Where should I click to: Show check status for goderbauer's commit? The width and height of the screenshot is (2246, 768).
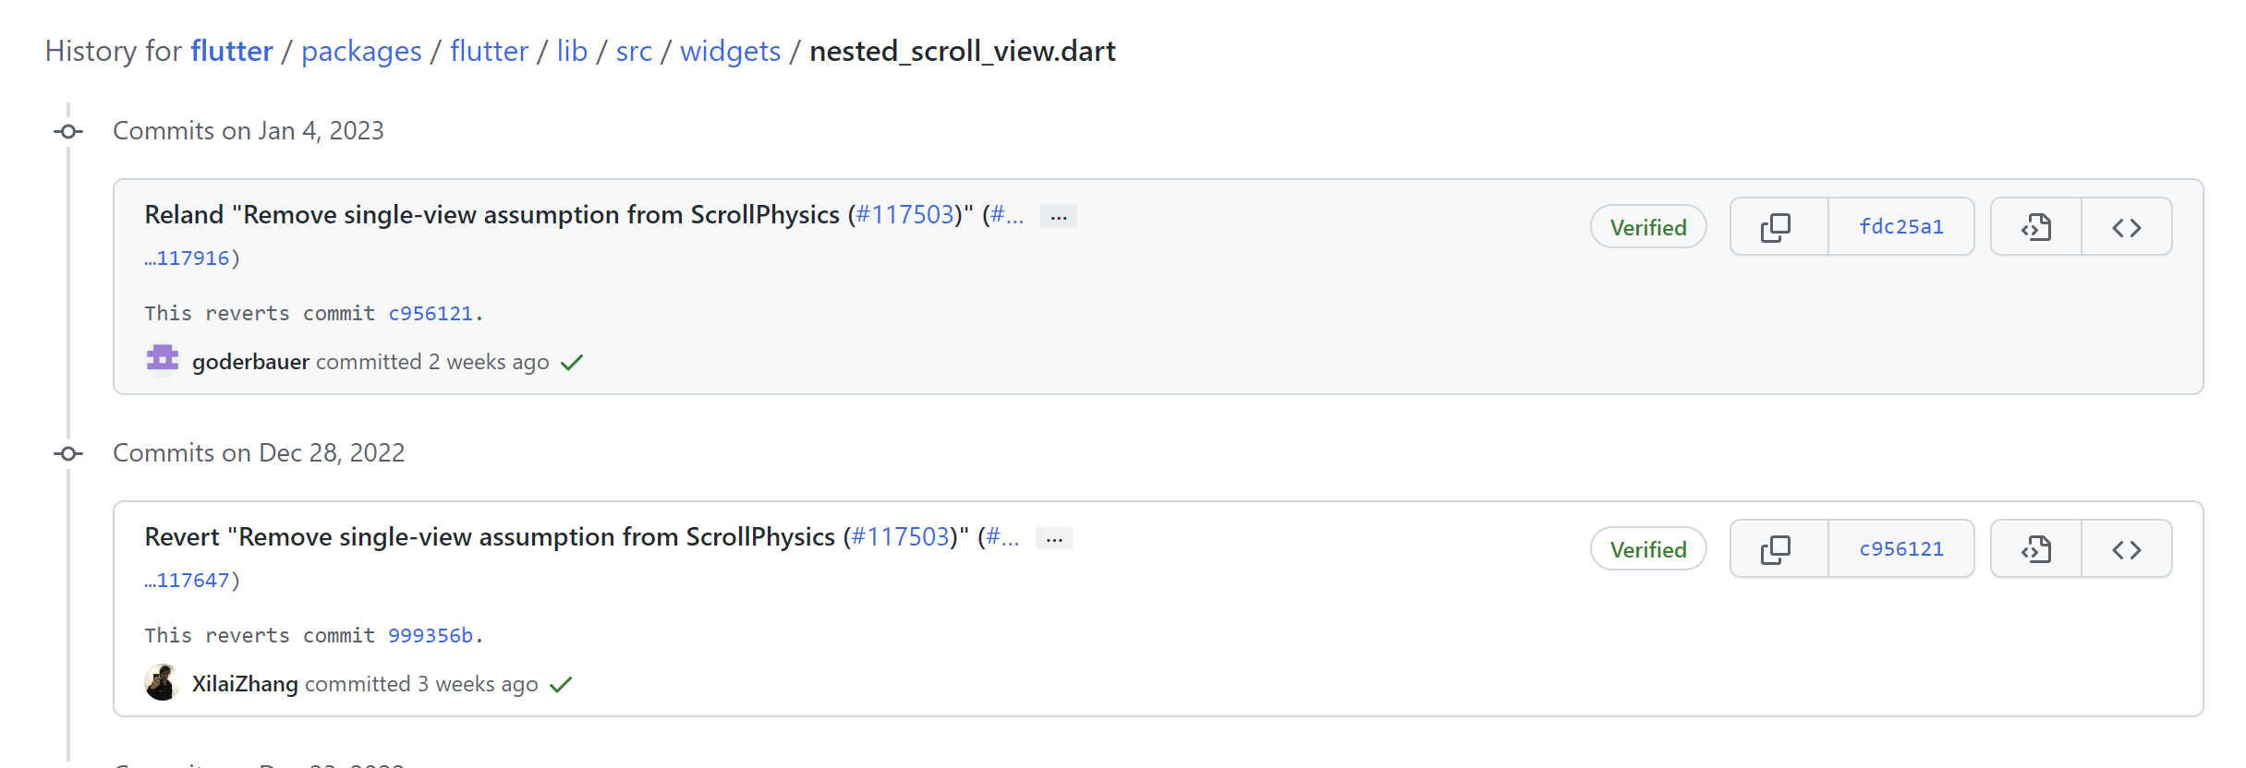tap(572, 363)
